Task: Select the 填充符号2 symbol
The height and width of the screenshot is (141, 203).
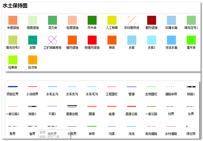Action: tap(13, 40)
